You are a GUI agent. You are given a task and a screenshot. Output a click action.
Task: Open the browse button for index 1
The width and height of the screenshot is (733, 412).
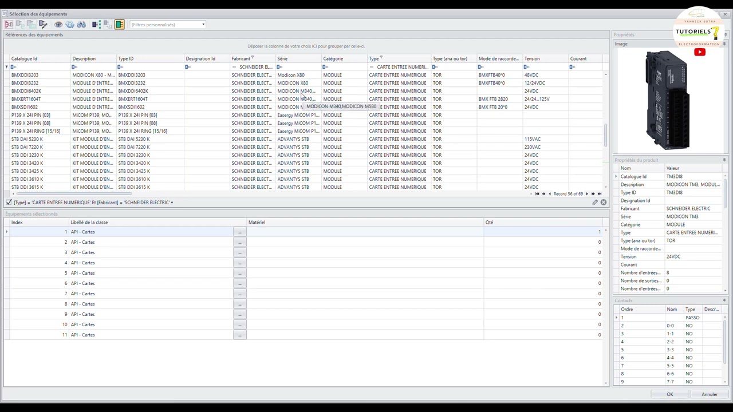[x=239, y=232]
